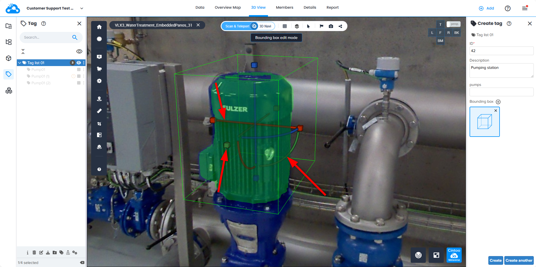Select the T top view face
This screenshot has width=536, height=267.
coord(440,24)
